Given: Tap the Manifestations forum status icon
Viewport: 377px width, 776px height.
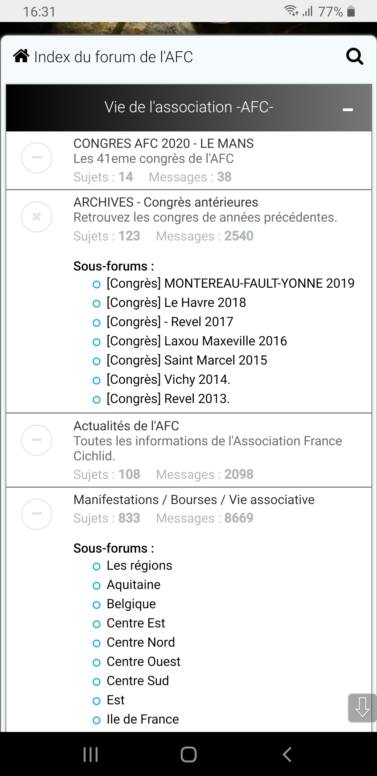Looking at the screenshot, I should (x=37, y=514).
